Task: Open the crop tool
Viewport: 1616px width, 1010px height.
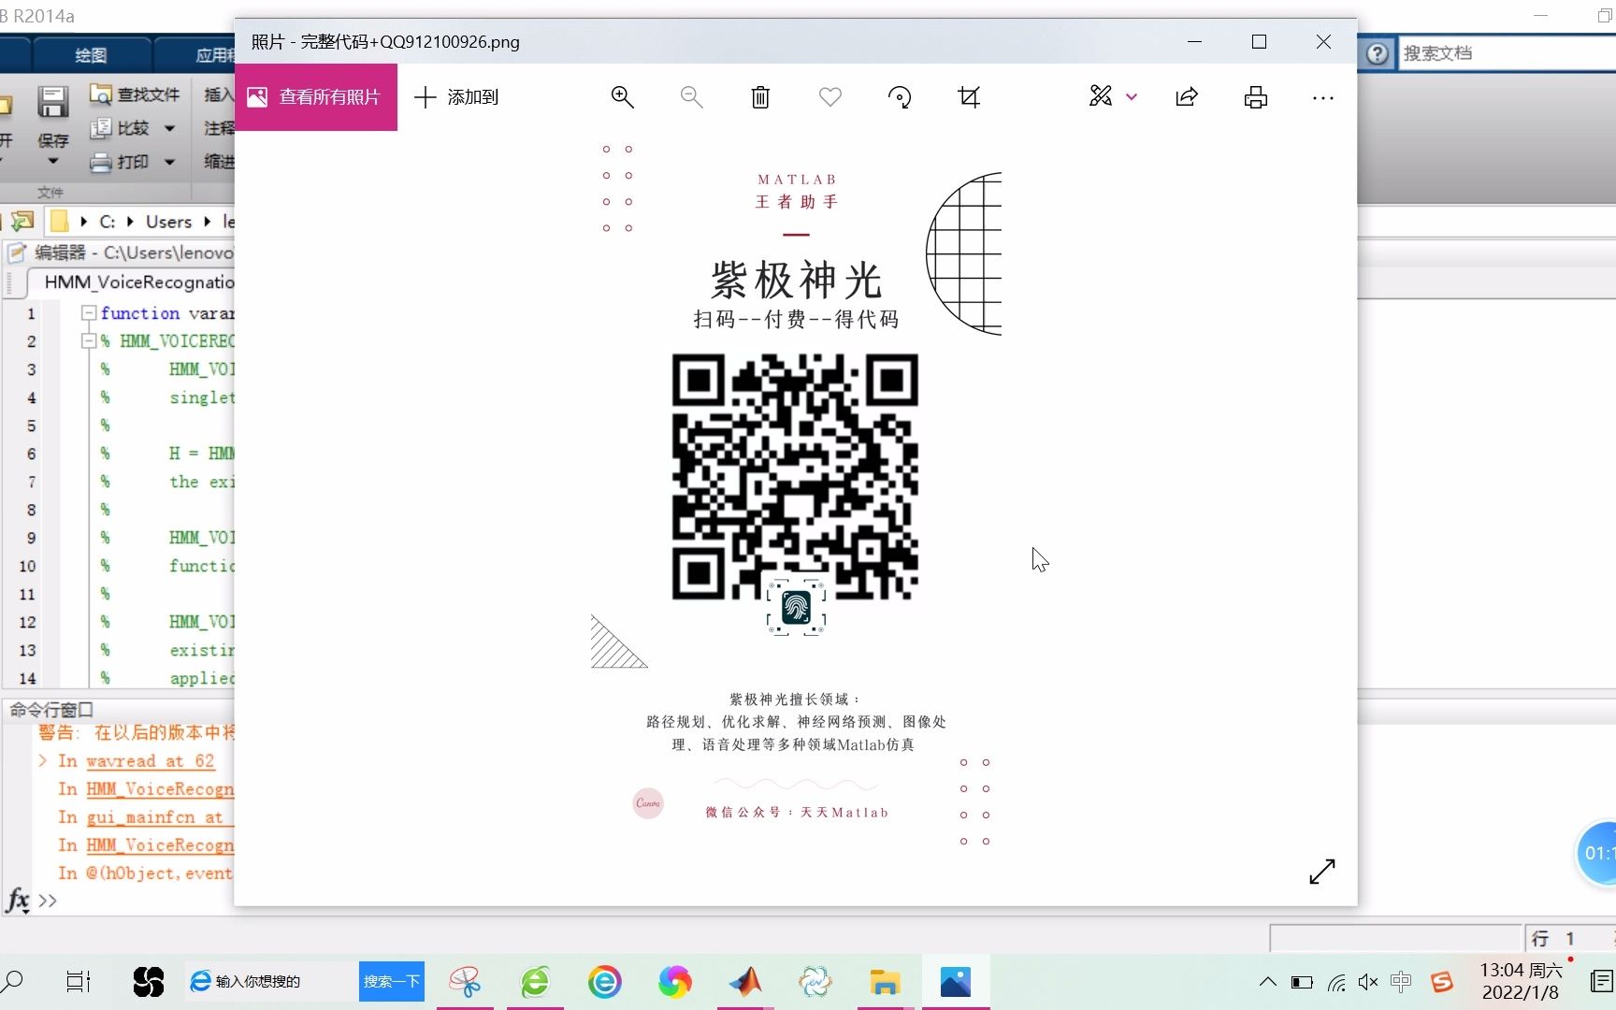Action: pyautogui.click(x=969, y=97)
